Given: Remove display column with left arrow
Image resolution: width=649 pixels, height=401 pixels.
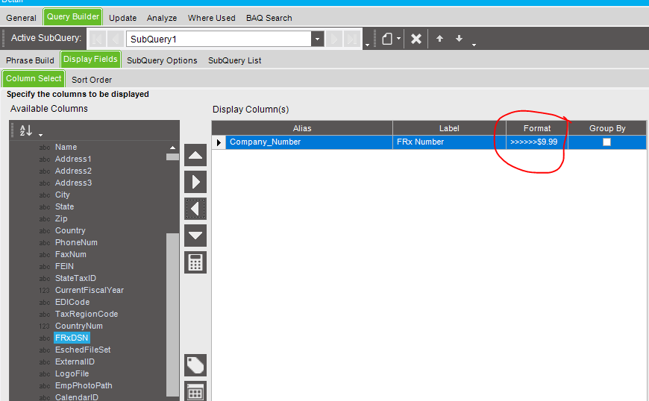Looking at the screenshot, I should tap(195, 209).
